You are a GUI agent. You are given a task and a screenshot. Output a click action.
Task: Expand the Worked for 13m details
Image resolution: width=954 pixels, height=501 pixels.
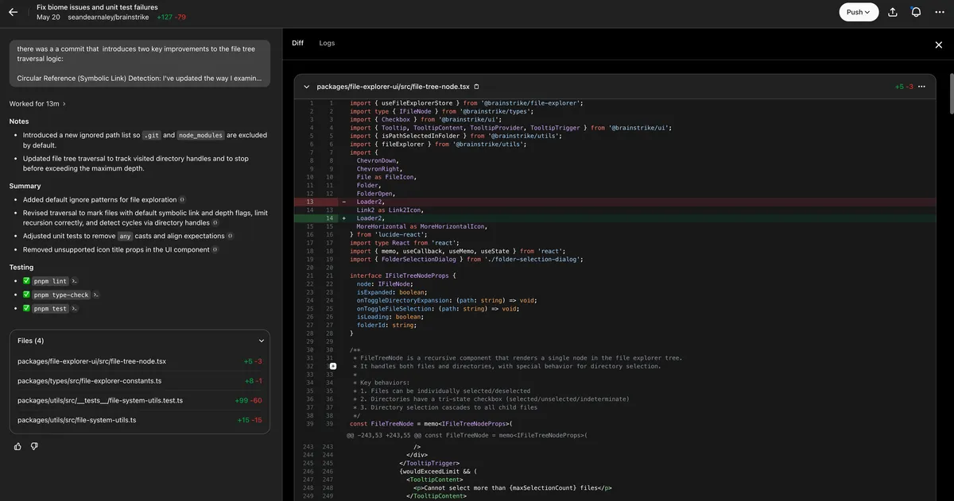(37, 104)
